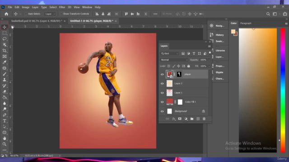Open more align options ellipsis
The image size is (289, 162).
pos(155,14)
